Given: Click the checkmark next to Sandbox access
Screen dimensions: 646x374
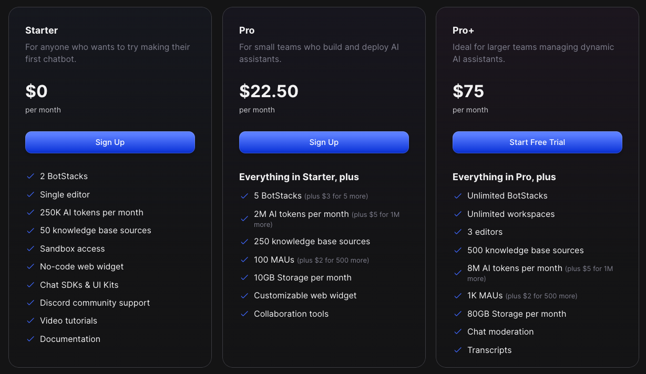Looking at the screenshot, I should point(30,249).
